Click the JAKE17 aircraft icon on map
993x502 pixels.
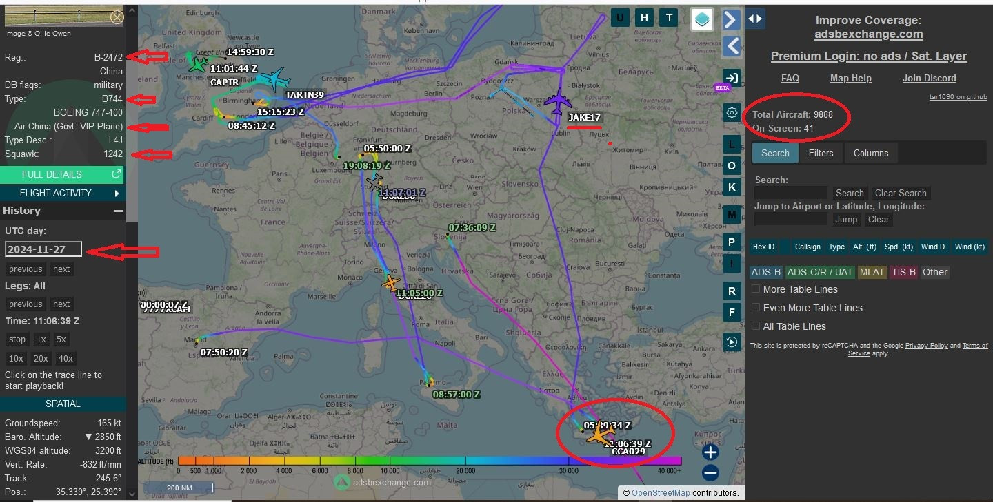(x=557, y=103)
